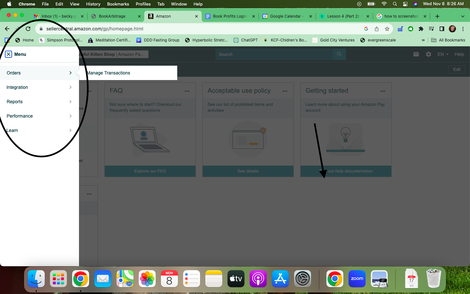470x294 pixels.
Task: Open Getting started card ellipsis
Action: [383, 91]
